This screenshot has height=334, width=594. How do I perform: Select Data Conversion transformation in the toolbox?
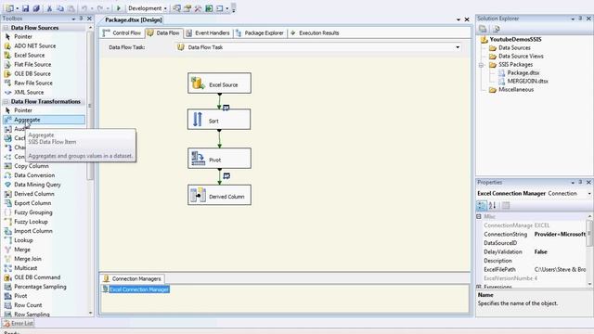point(34,175)
